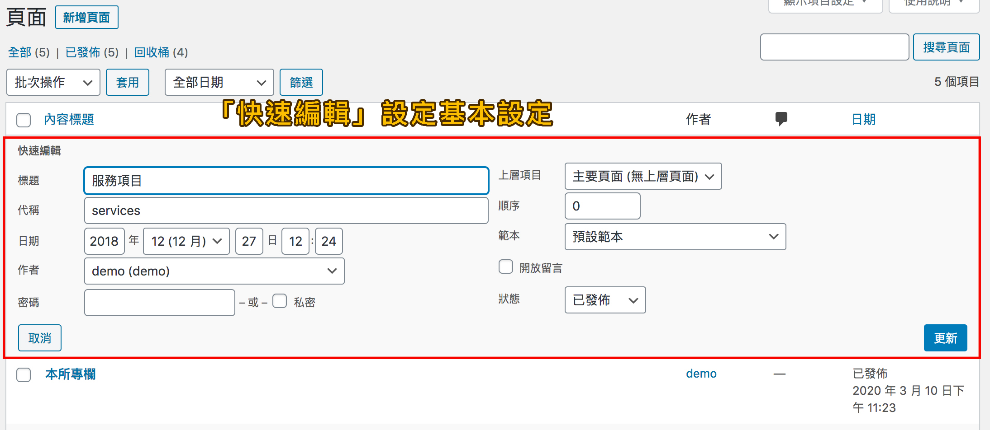
Task: Open the 全部日期 date filter dropdown
Action: [x=219, y=82]
